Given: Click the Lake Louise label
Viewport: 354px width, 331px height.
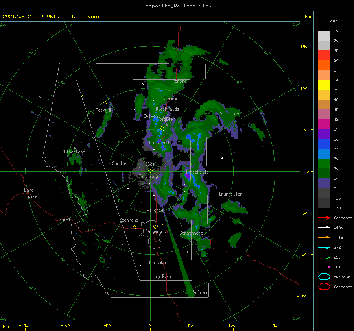Looking at the screenshot, I should pos(30,193).
